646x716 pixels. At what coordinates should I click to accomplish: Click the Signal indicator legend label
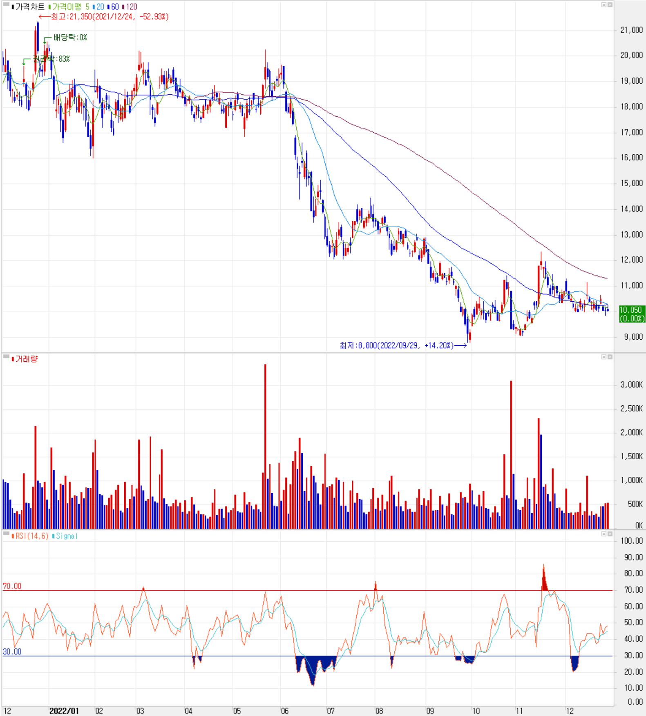tap(65, 536)
